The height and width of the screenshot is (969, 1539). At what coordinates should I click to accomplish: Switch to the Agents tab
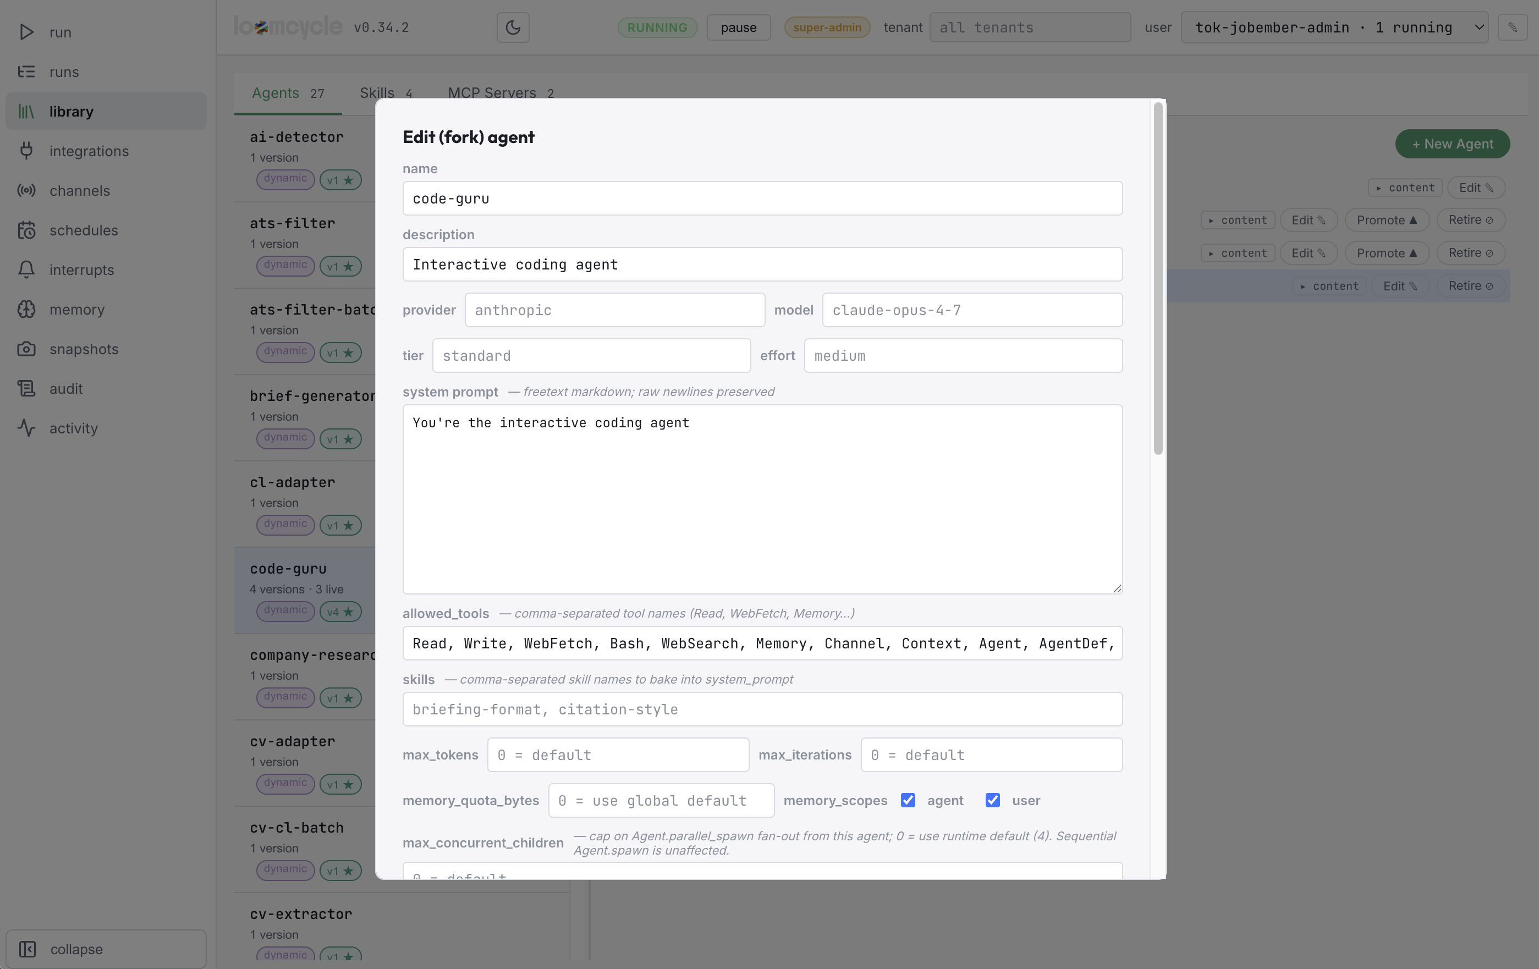coord(288,93)
